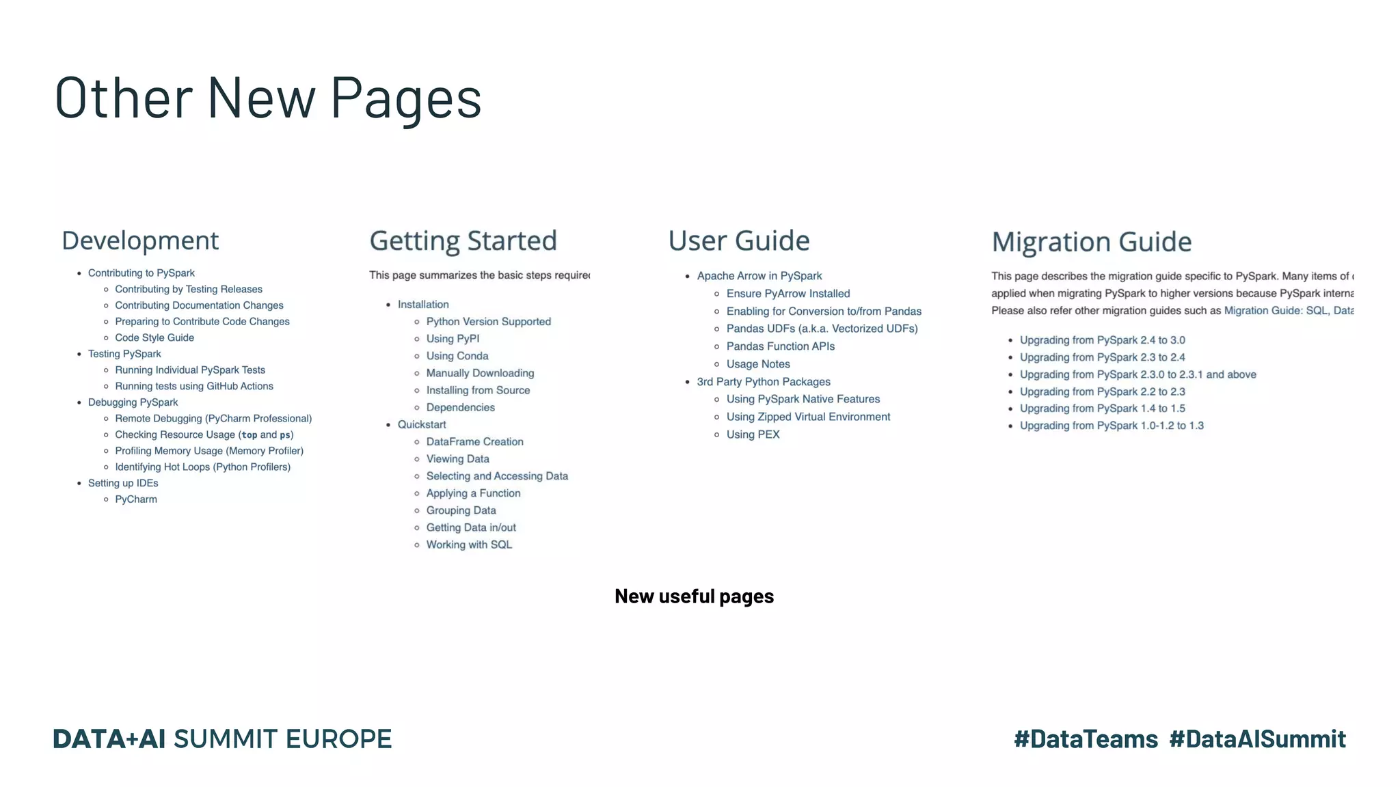Open Python Version Supported link
The height and width of the screenshot is (787, 1400).
[489, 322]
